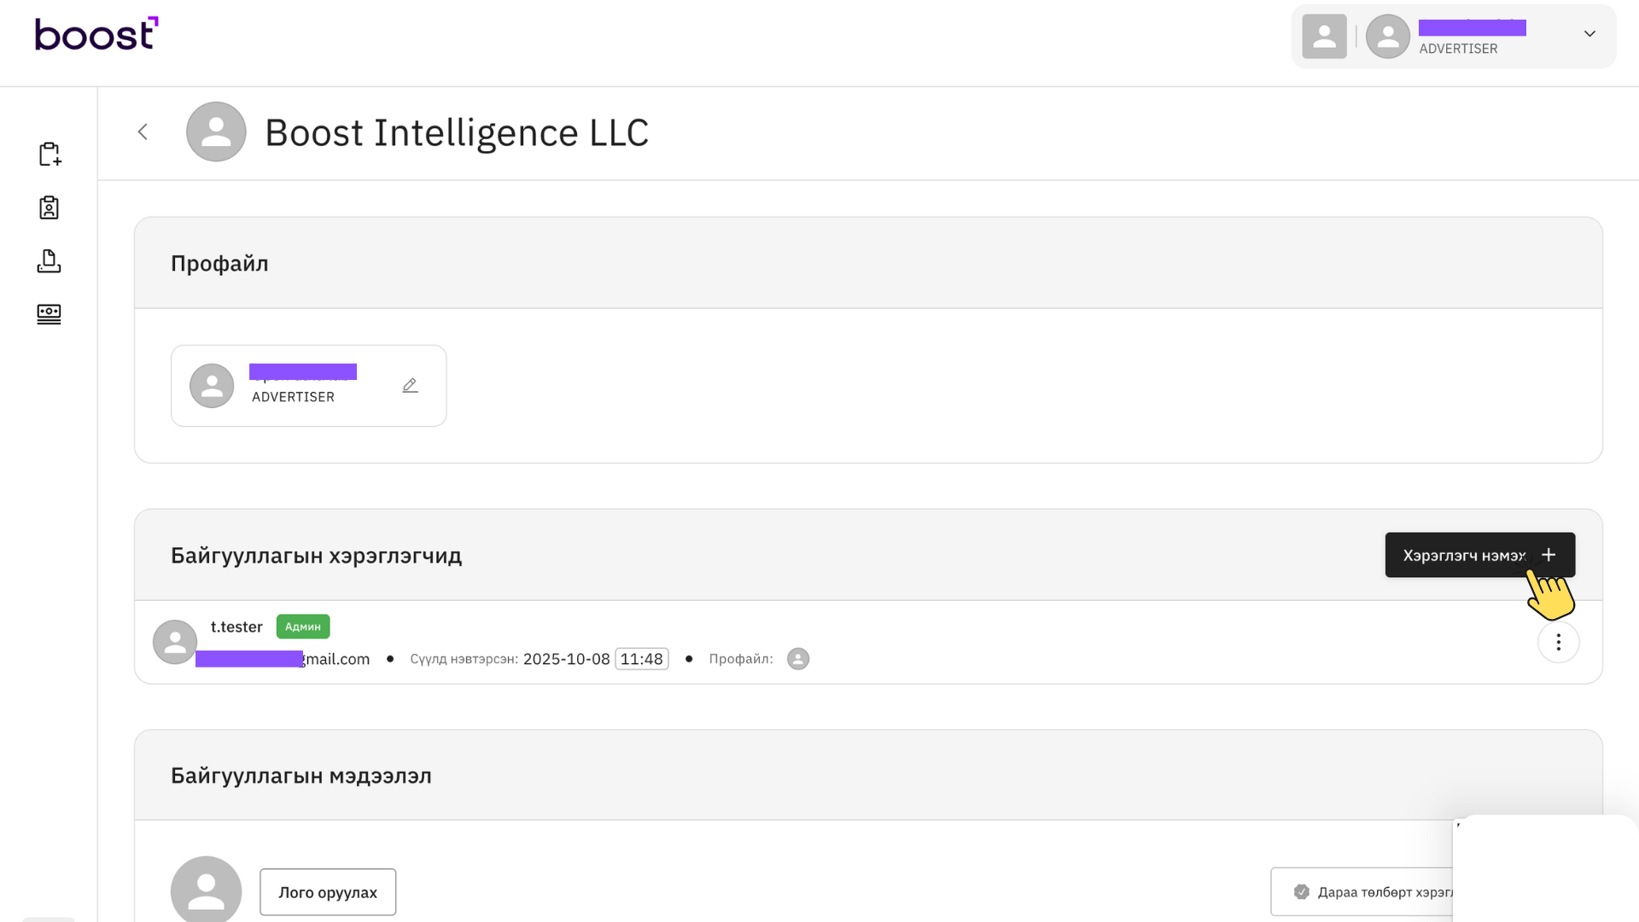Click the green Админ badge
The width and height of the screenshot is (1639, 922).
pos(303,627)
